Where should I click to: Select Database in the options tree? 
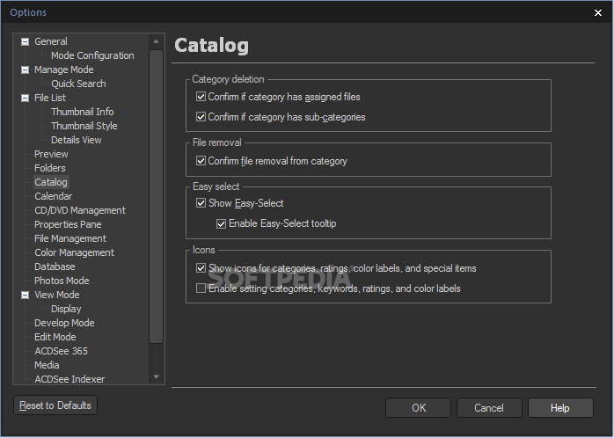click(55, 267)
